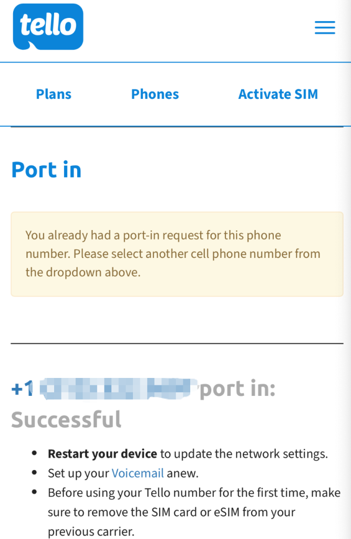
Task: Click "to update the network settings" text
Action: 244,453
